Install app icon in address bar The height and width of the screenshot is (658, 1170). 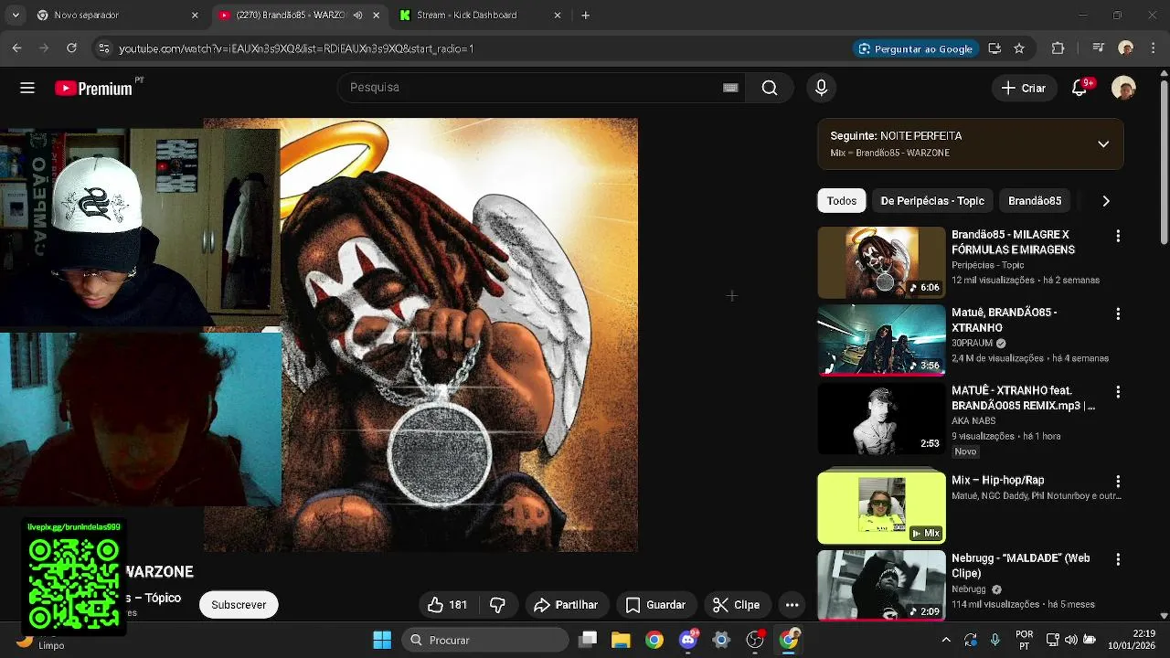[994, 48]
